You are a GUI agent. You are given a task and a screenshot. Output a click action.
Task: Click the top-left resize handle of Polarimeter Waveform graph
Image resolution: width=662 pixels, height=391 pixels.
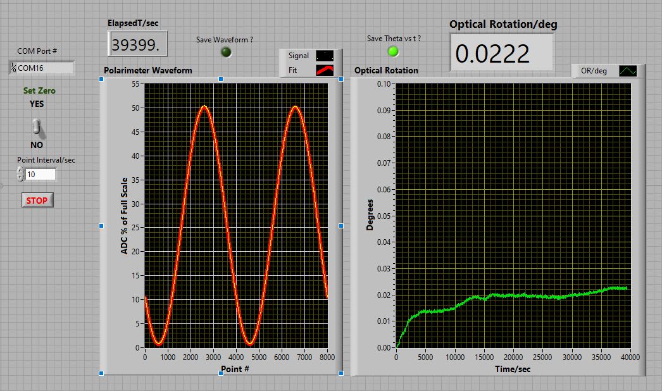pos(101,79)
